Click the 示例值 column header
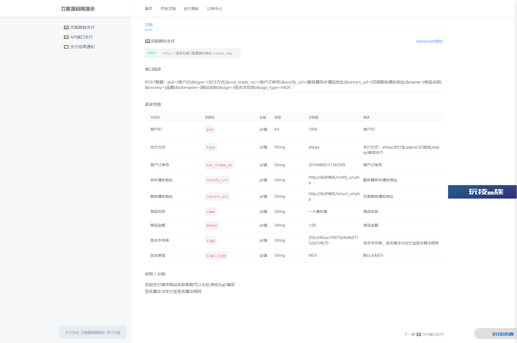The width and height of the screenshot is (517, 343). [313, 117]
